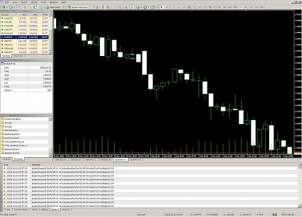The height and width of the screenshot is (217, 302).
Task: Expand the Indicators dropdown arrow
Action: click(141, 7)
